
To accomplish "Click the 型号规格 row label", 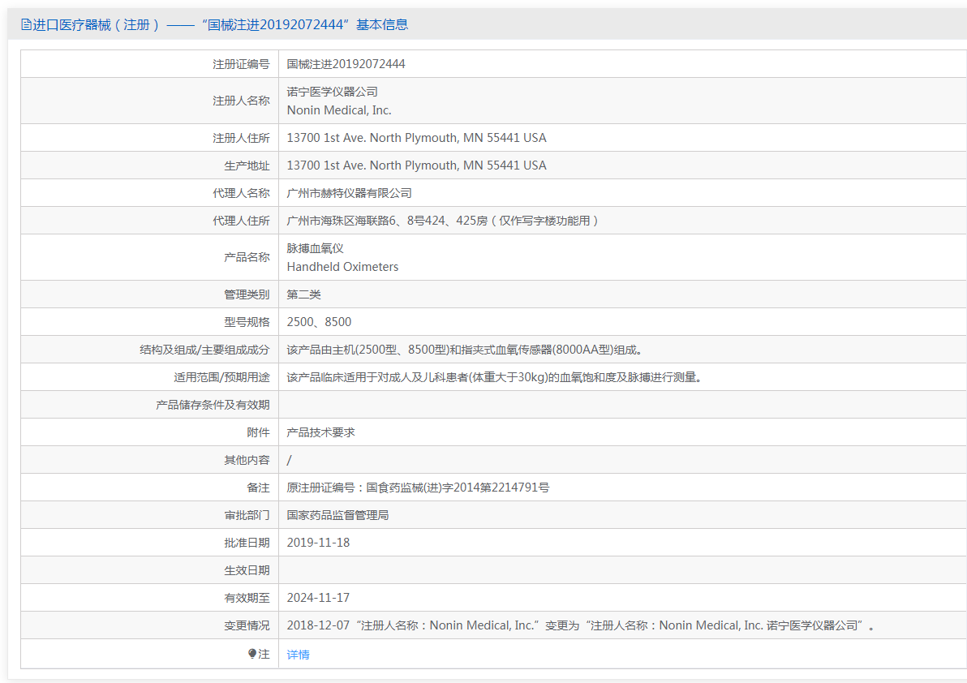I will point(247,322).
